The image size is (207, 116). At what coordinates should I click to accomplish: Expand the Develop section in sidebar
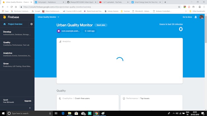pos(17,33)
